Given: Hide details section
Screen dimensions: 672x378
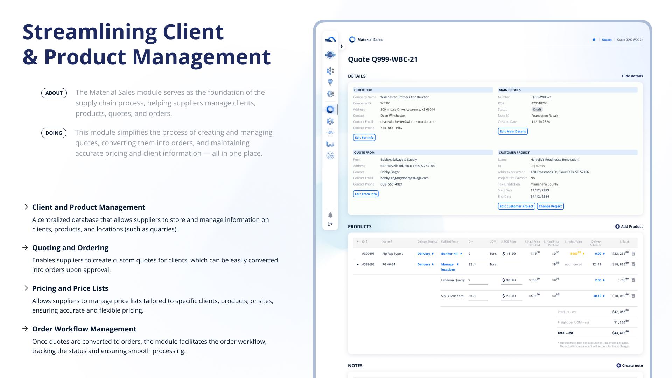Looking at the screenshot, I should click(x=632, y=76).
